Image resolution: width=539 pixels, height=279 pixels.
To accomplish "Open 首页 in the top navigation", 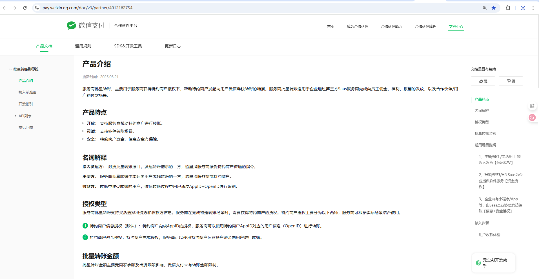I will [331, 27].
